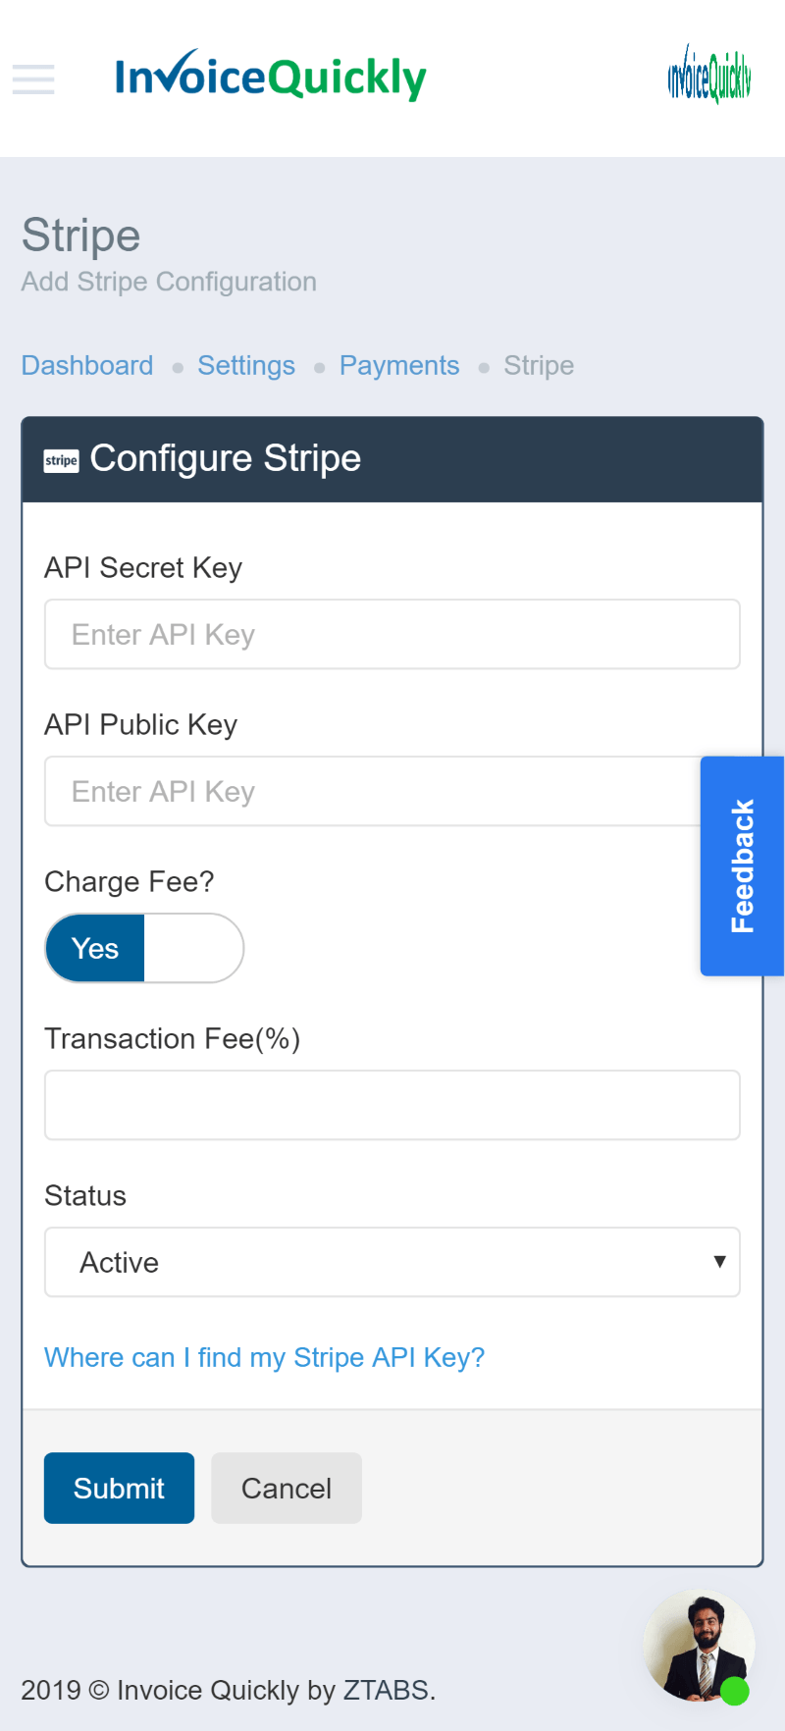Click the API Secret Key field
Image resolution: width=785 pixels, height=1731 pixels.
pos(392,635)
